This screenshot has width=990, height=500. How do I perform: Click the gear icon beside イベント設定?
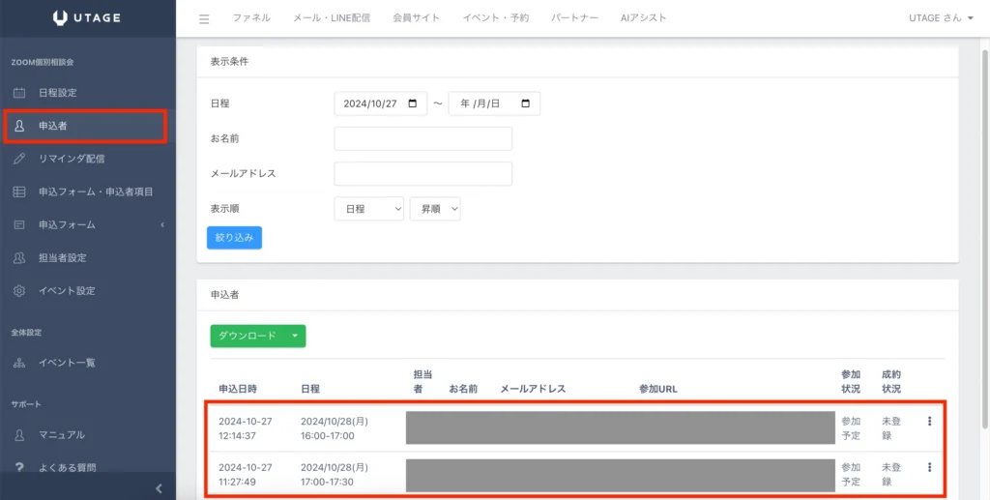pos(19,290)
